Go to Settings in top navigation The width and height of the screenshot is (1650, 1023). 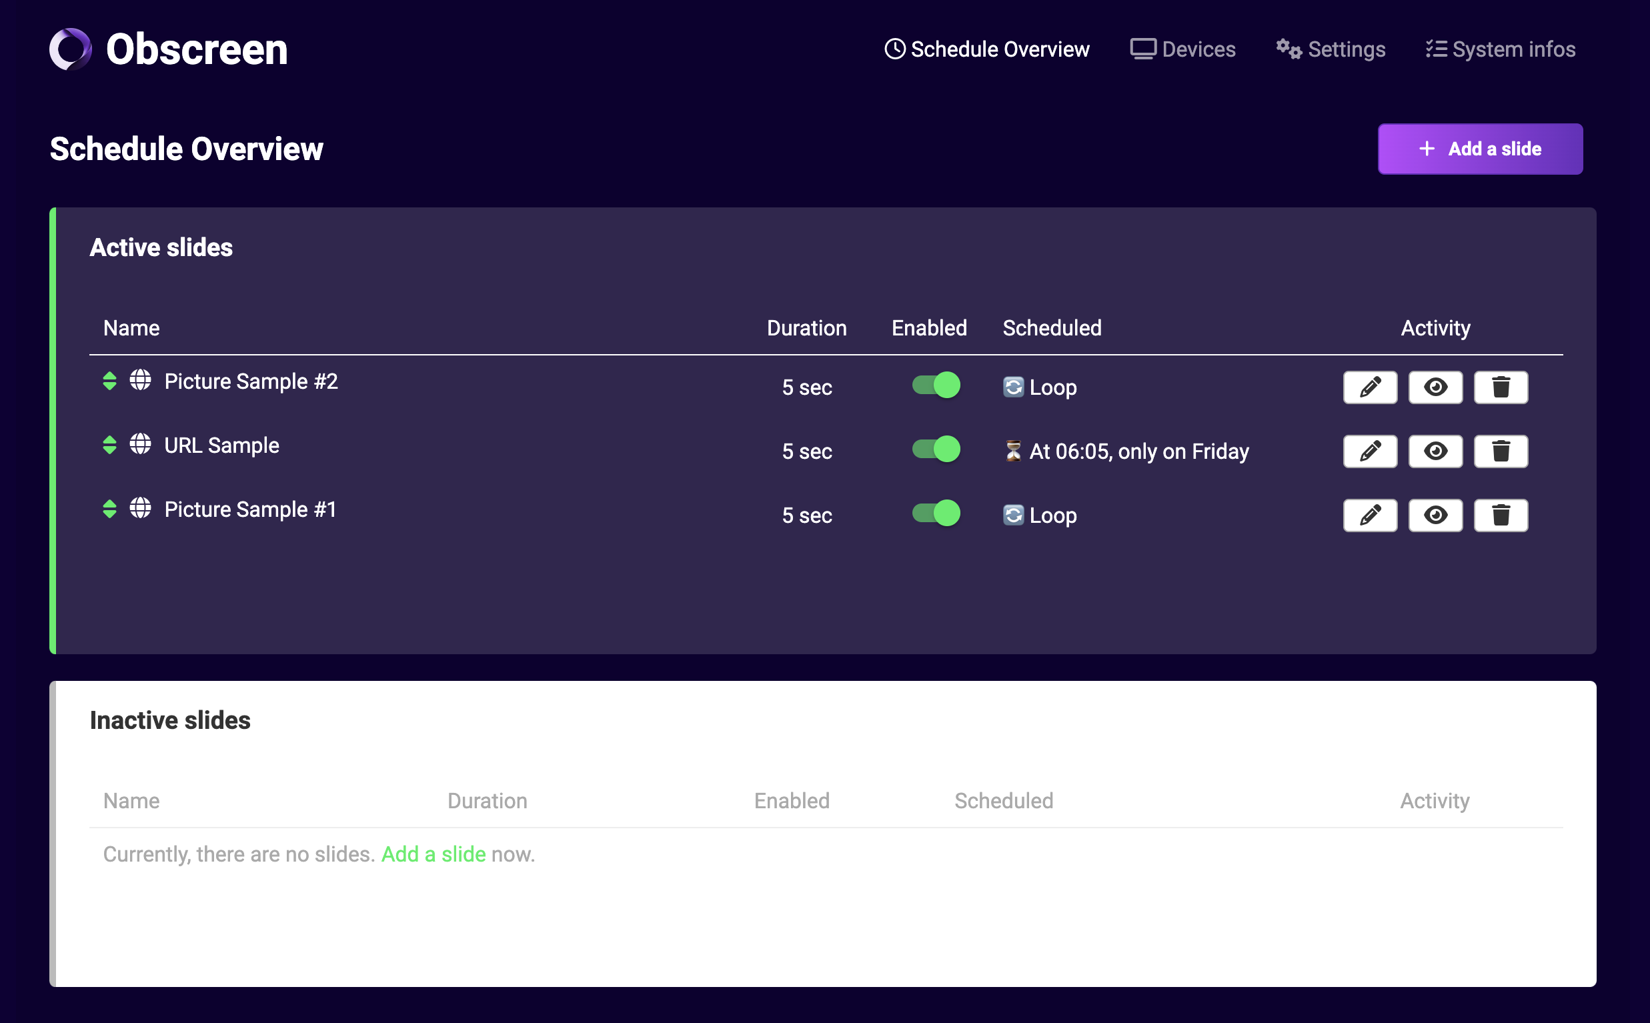(1331, 49)
